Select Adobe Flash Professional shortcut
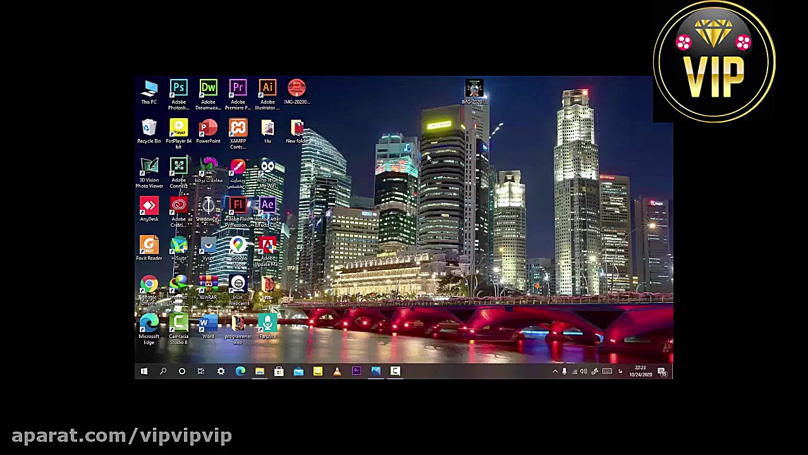The height and width of the screenshot is (455, 808). (238, 212)
